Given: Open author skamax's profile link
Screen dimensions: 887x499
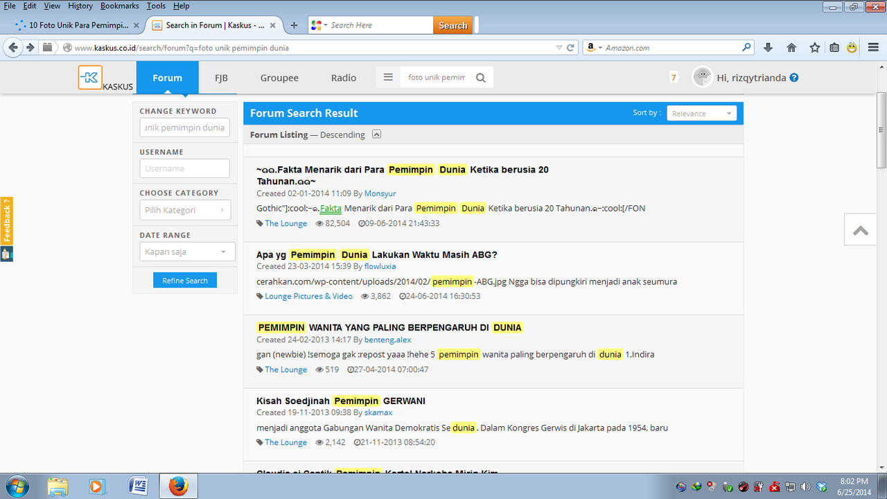Looking at the screenshot, I should [x=378, y=412].
